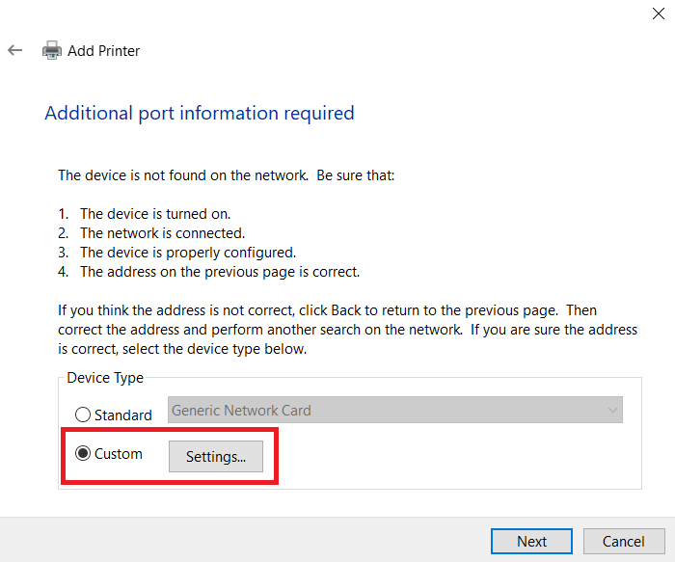The height and width of the screenshot is (562, 675).
Task: Click the Additional port information required heading
Action: pos(200,113)
